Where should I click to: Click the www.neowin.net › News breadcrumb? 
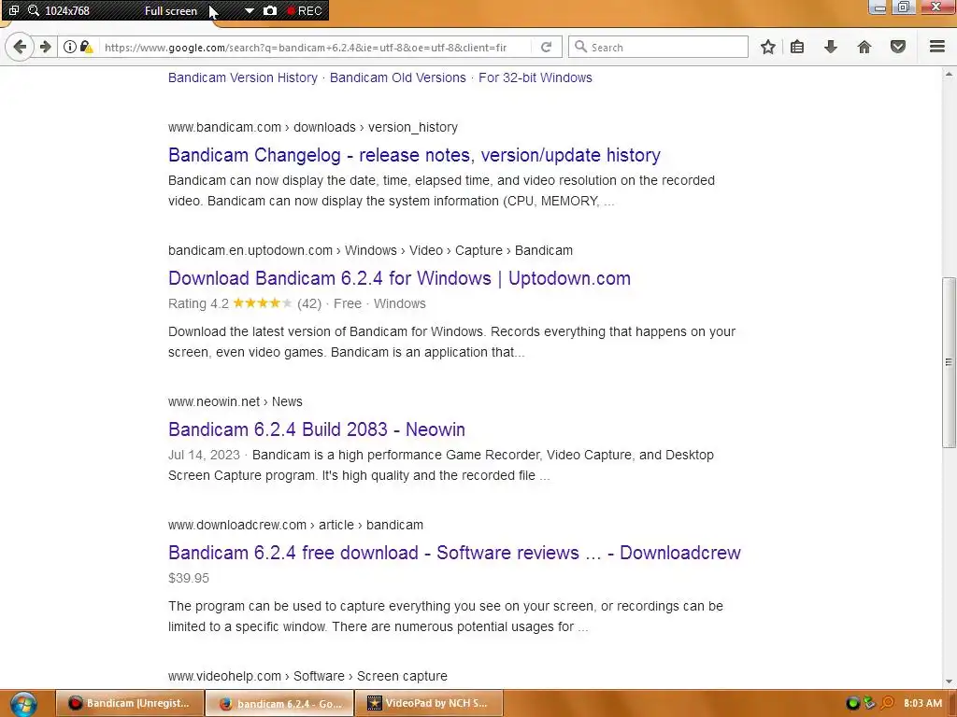point(235,401)
